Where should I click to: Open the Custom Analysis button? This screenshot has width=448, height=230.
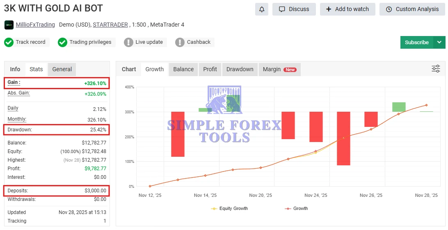[x=412, y=9]
